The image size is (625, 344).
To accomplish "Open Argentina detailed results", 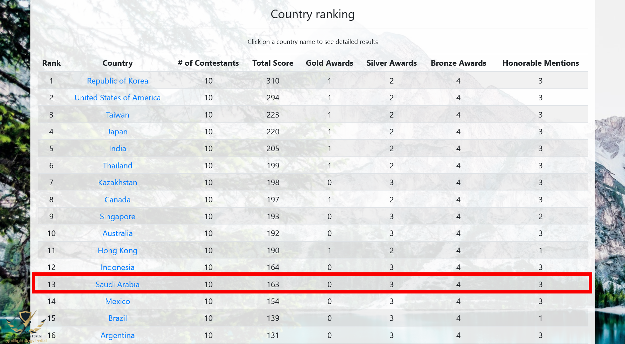I will 117,335.
